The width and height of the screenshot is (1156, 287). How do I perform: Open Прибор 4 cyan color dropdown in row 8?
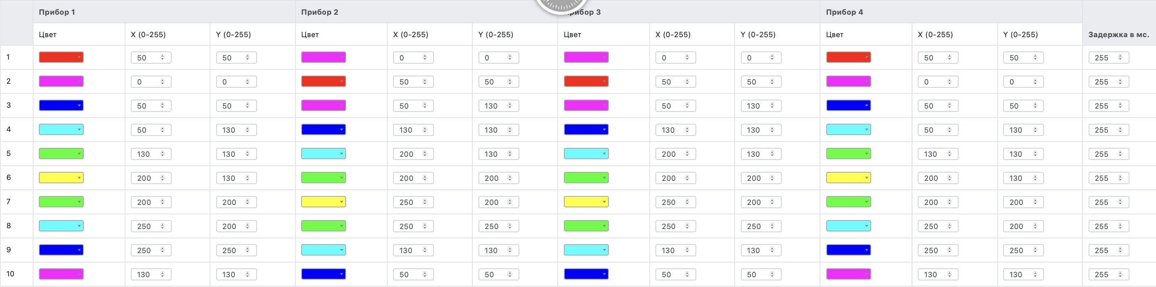[866, 226]
